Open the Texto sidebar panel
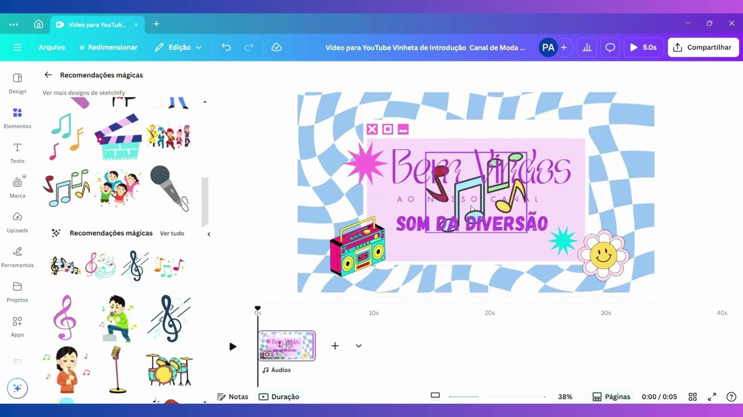The image size is (743, 417). pyautogui.click(x=17, y=153)
